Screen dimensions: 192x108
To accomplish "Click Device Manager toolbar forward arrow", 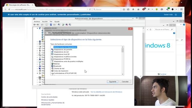I will pyautogui.click(x=38, y=25).
